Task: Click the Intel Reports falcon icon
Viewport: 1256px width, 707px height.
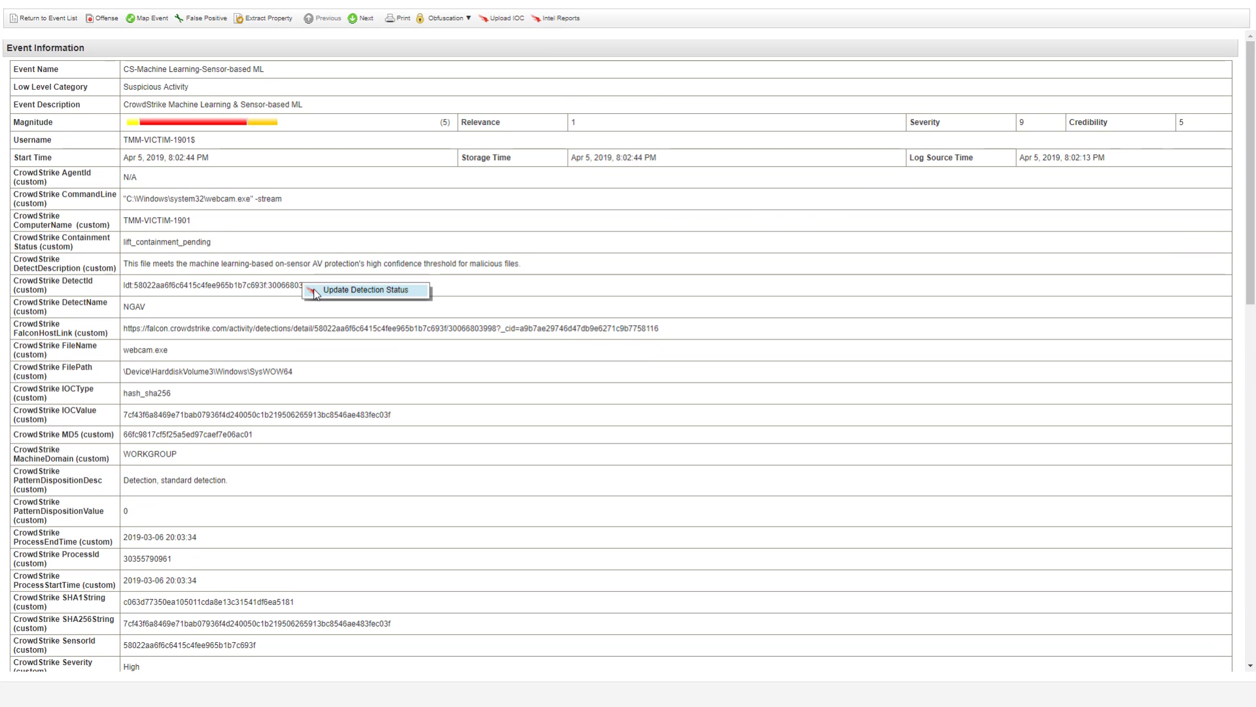Action: (x=536, y=18)
